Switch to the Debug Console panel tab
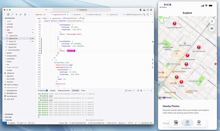Screen dimensions: 220x131 [x=64, y=90]
